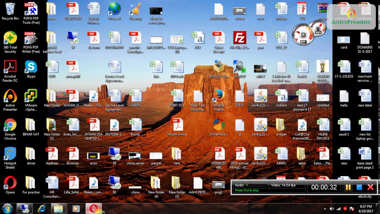The height and width of the screenshot is (214, 380).
Task: Select the router image icon
Action: (240, 13)
